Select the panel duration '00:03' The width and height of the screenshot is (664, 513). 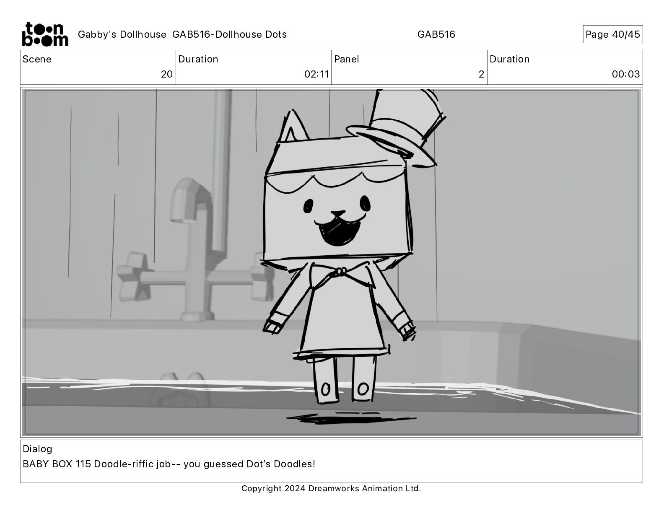coord(626,74)
